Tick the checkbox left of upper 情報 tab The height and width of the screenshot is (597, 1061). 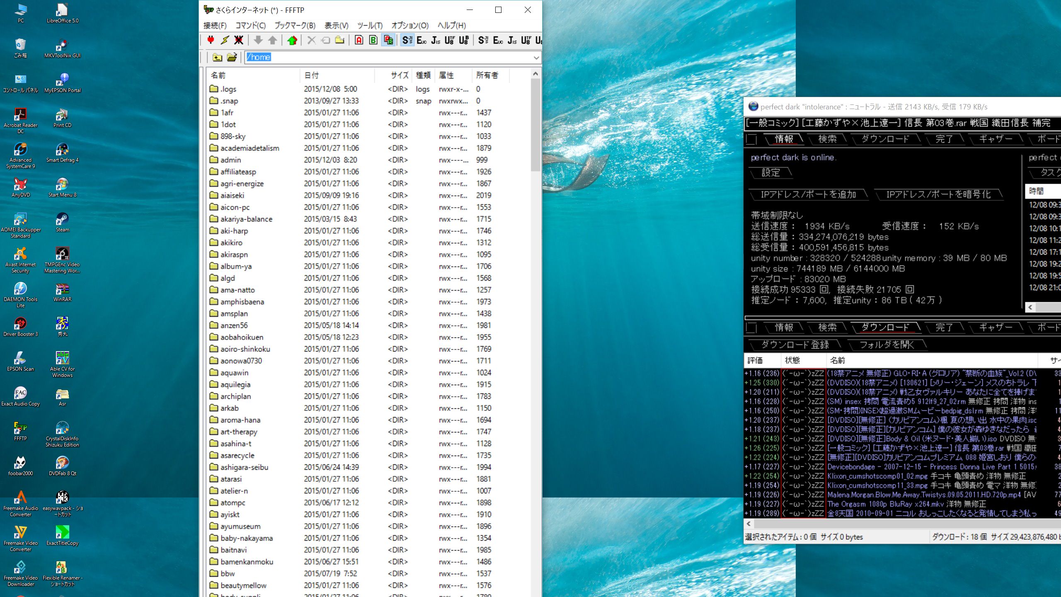coord(751,139)
